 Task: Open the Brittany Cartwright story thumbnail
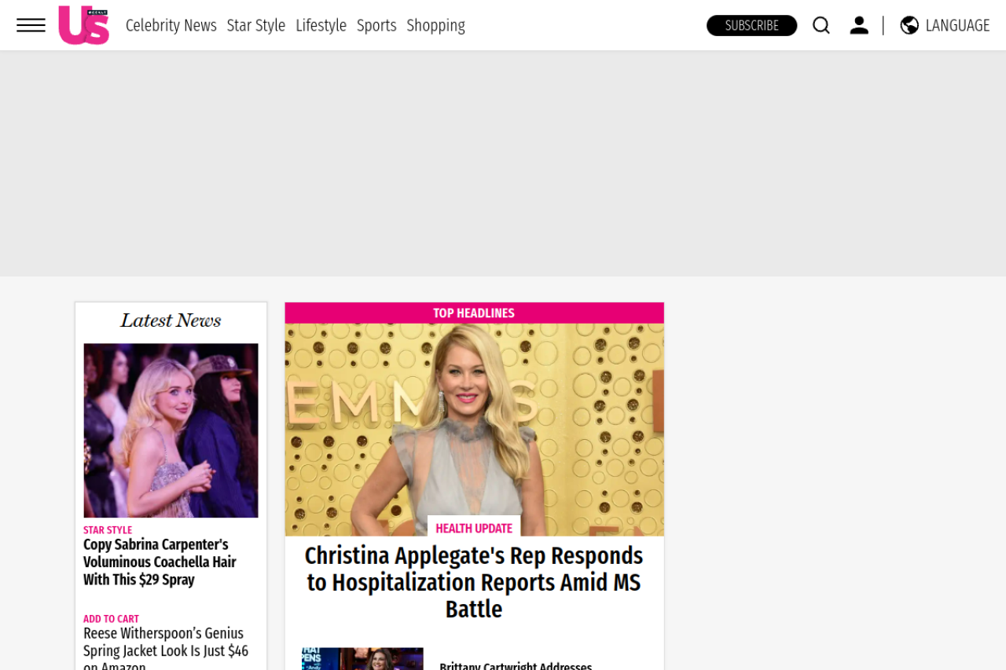[x=362, y=659]
